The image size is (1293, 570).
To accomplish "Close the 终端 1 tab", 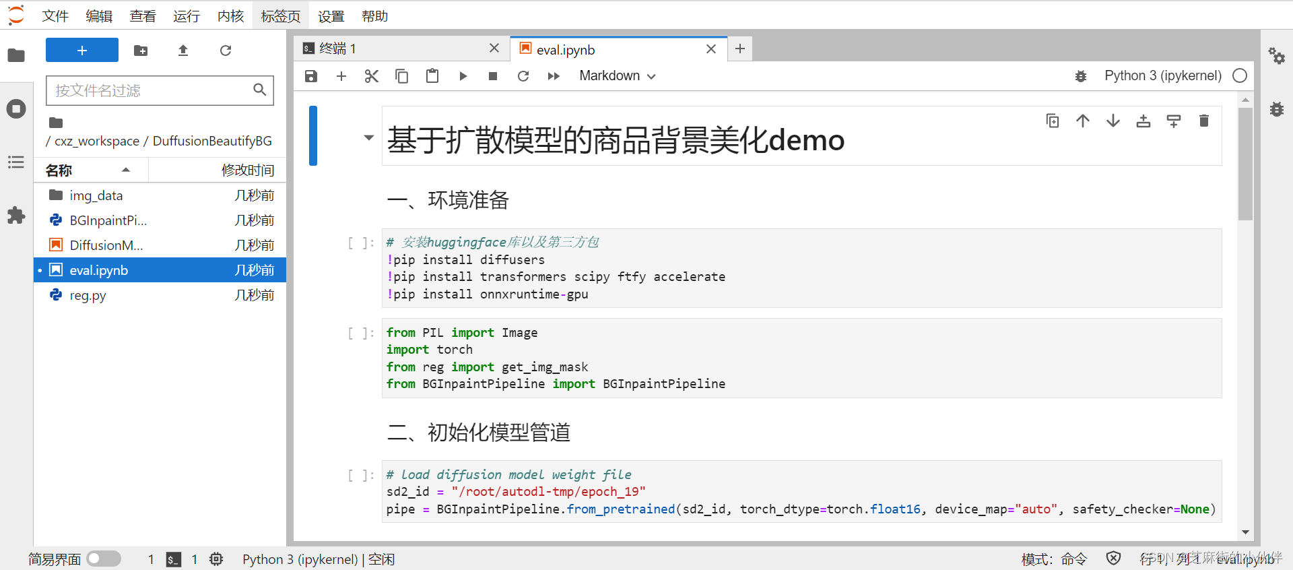I will pos(494,48).
